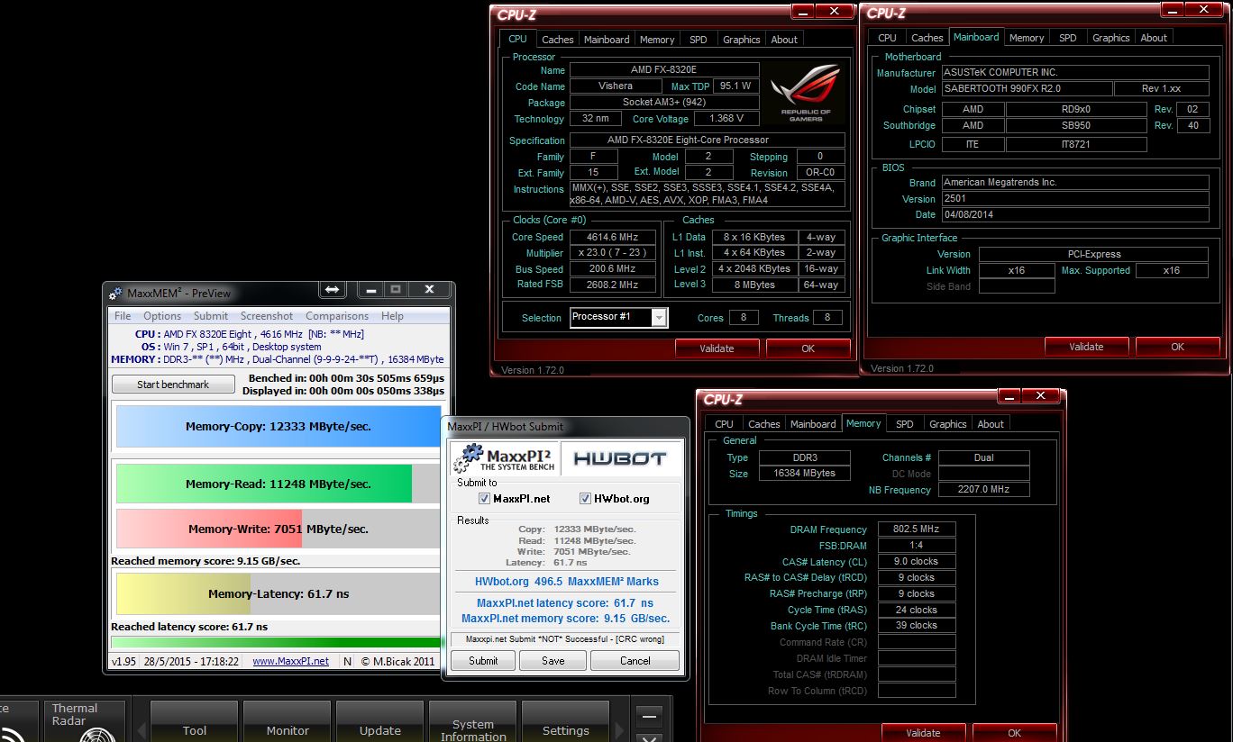
Task: Open the Screenshot menu in MaxxMEM
Action: [267, 316]
